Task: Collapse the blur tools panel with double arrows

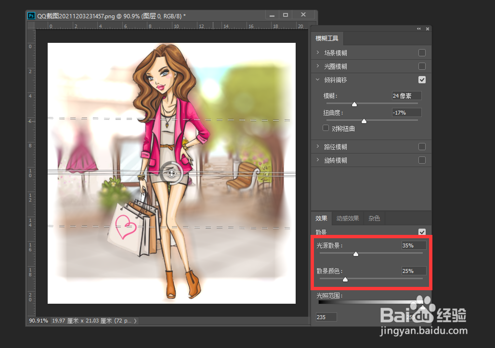Action: point(418,29)
